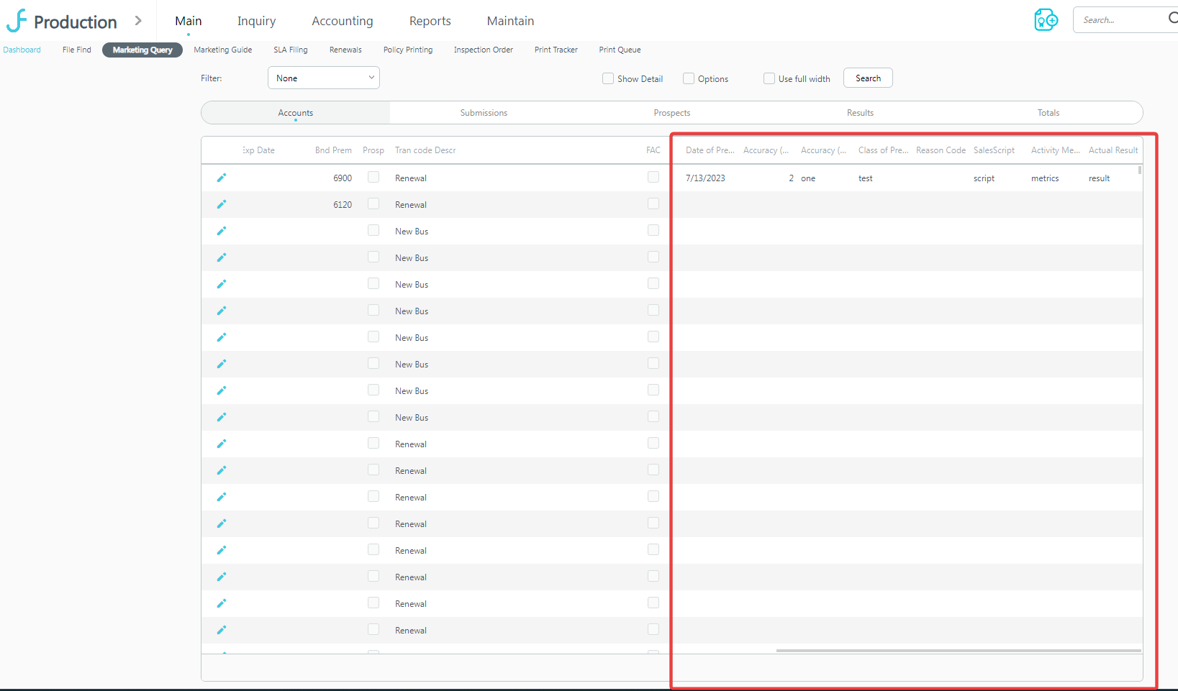
Task: Click the Production logo icon
Action: coord(17,21)
